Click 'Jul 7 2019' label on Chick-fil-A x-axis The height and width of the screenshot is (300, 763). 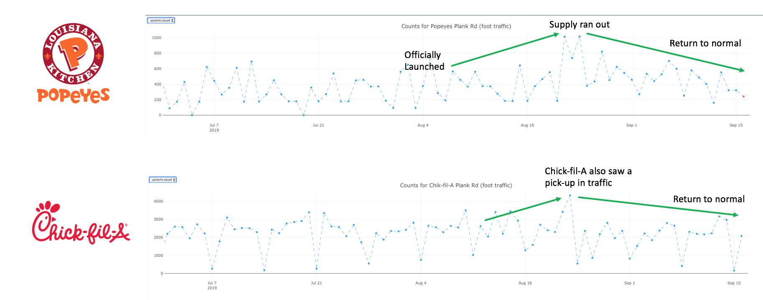[x=212, y=285]
